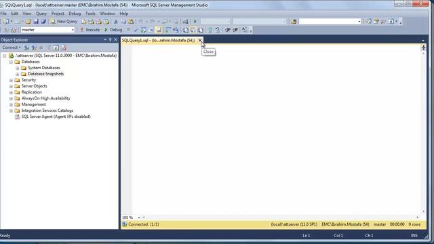Execute the current query
The image size is (434, 244).
coord(90,30)
